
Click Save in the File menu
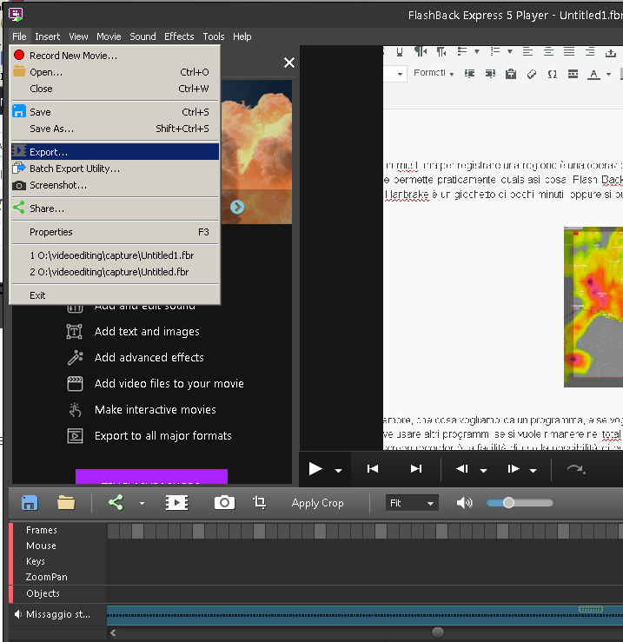(x=115, y=112)
